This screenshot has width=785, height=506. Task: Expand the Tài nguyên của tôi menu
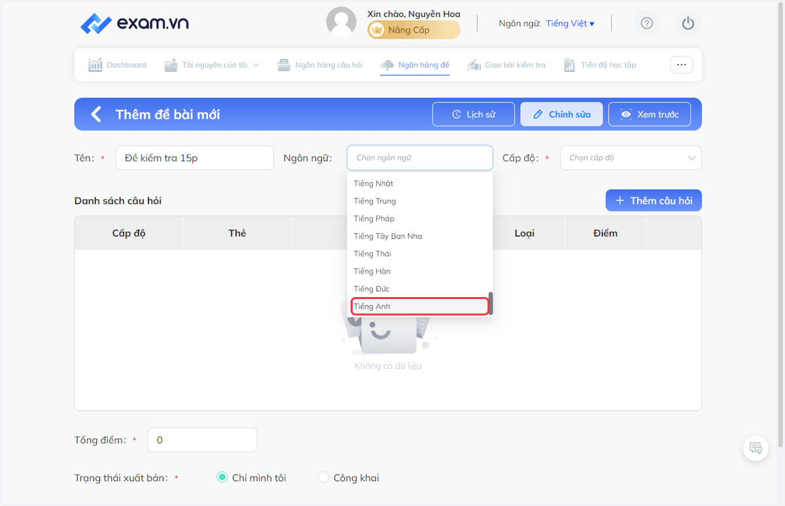[x=212, y=65]
